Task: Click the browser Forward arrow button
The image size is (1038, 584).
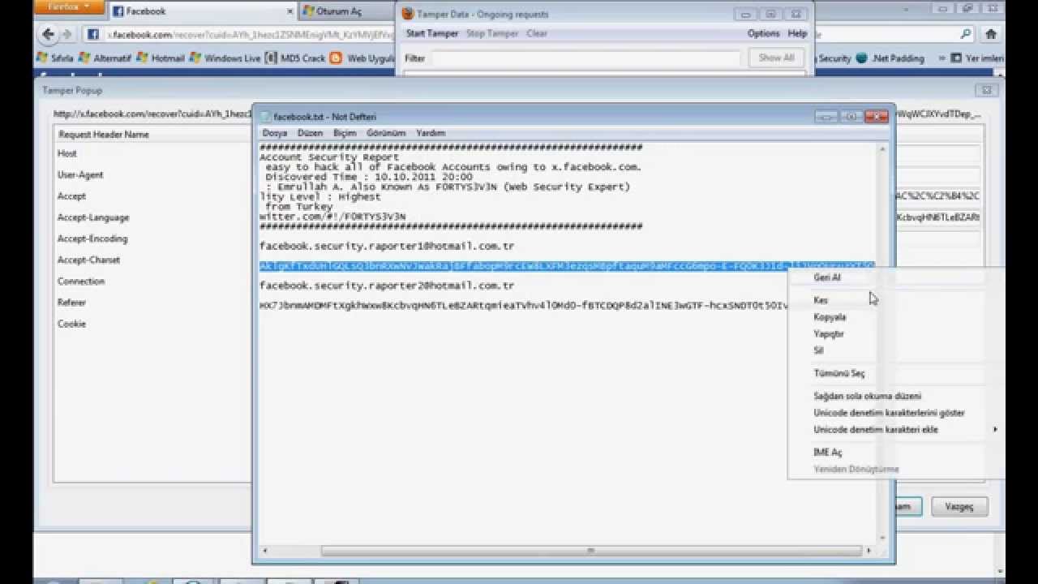Action: 67,34
